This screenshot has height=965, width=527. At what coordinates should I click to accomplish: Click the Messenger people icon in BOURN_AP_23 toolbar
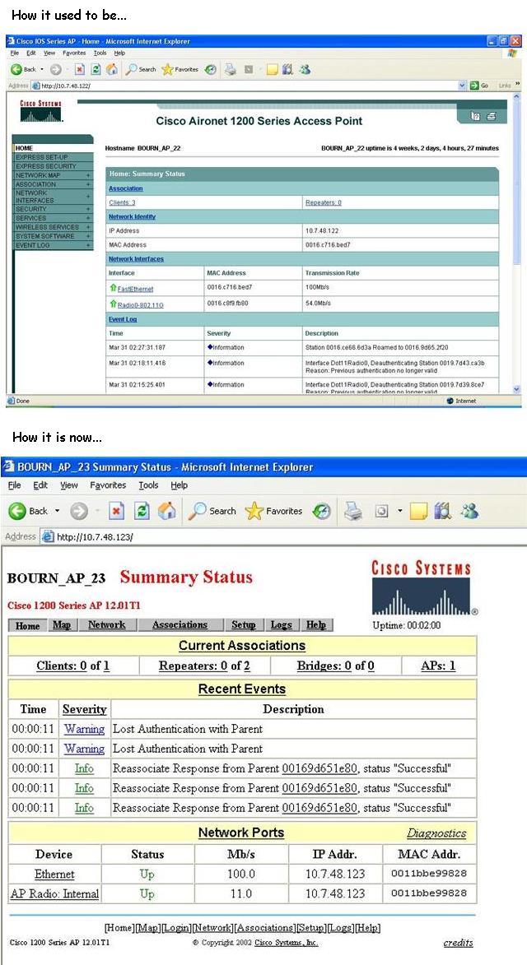tap(469, 511)
